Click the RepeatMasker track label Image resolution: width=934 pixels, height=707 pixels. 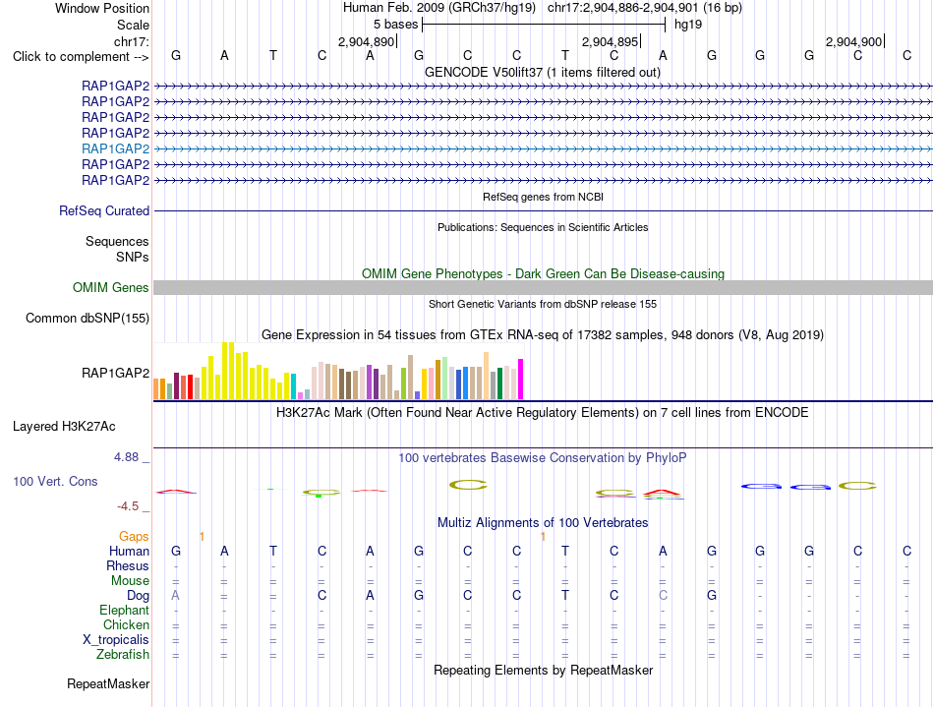point(108,683)
